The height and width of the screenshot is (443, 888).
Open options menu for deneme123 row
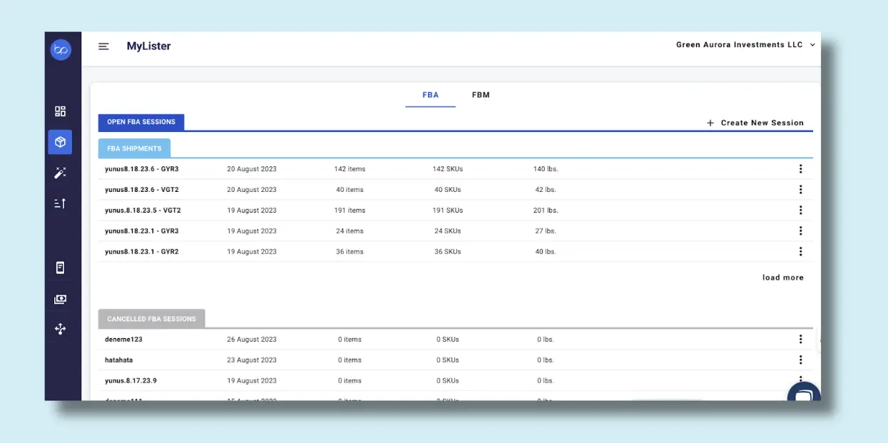[800, 340]
